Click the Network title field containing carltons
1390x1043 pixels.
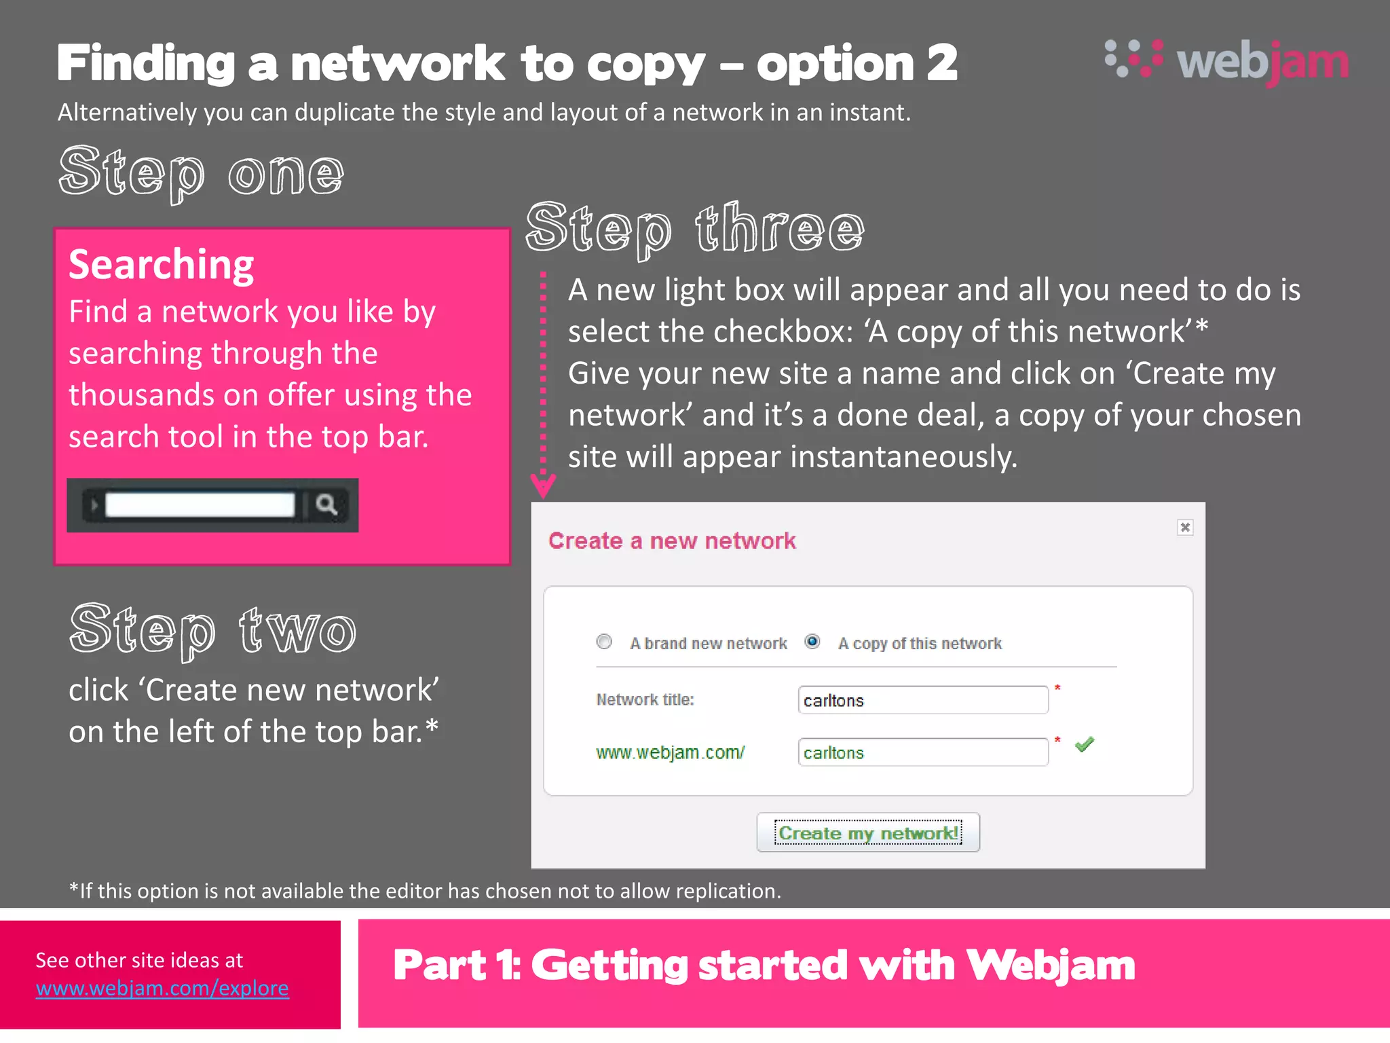(923, 700)
